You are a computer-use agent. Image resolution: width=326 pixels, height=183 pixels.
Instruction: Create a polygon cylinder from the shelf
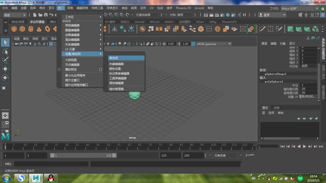(31, 29)
